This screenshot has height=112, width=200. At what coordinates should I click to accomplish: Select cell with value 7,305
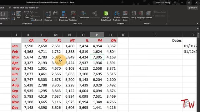coord(97,57)
